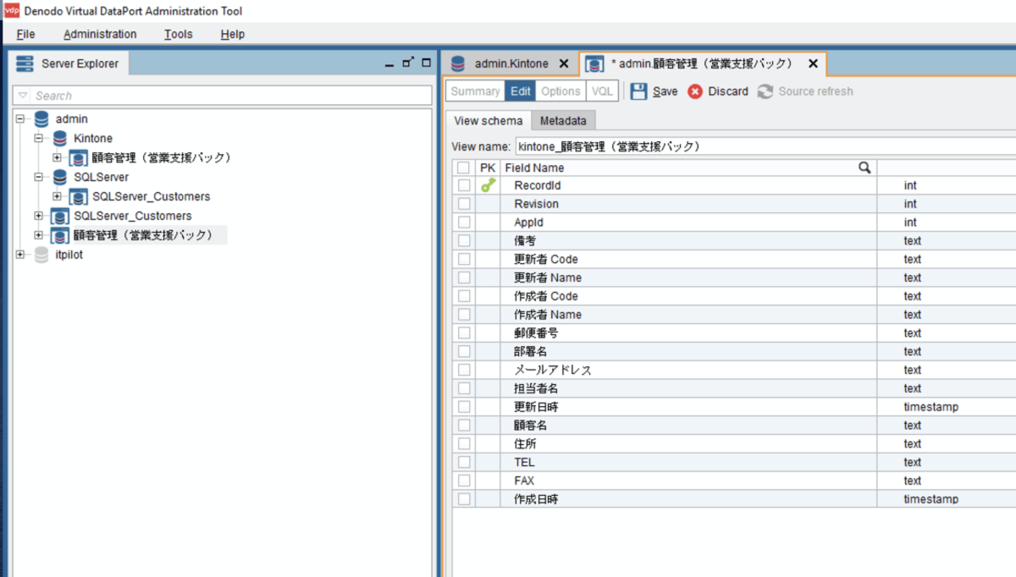Click the 顧客管理 base view icon under Kintone
Screen dimensions: 1016x577
(79, 157)
